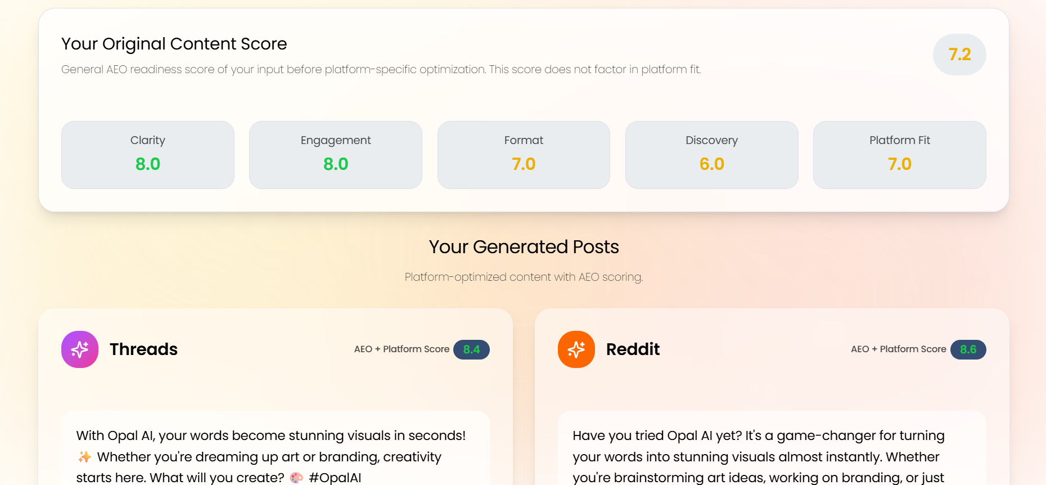Select the sparkle emoji in the Threads post
The width and height of the screenshot is (1046, 485).
pyautogui.click(x=85, y=457)
